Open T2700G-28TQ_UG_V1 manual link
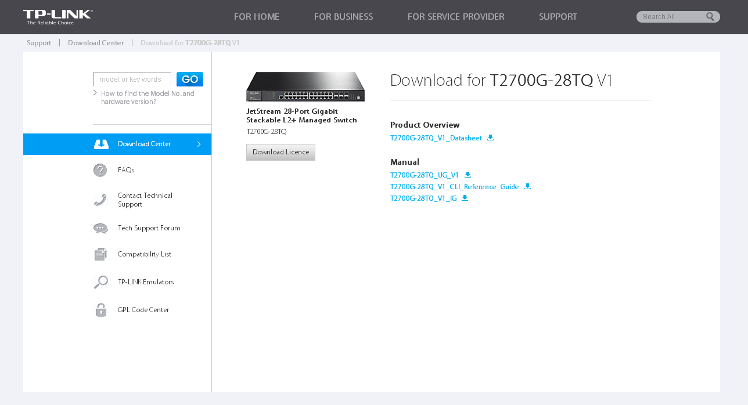Screen dimensions: 748x405 point(425,175)
